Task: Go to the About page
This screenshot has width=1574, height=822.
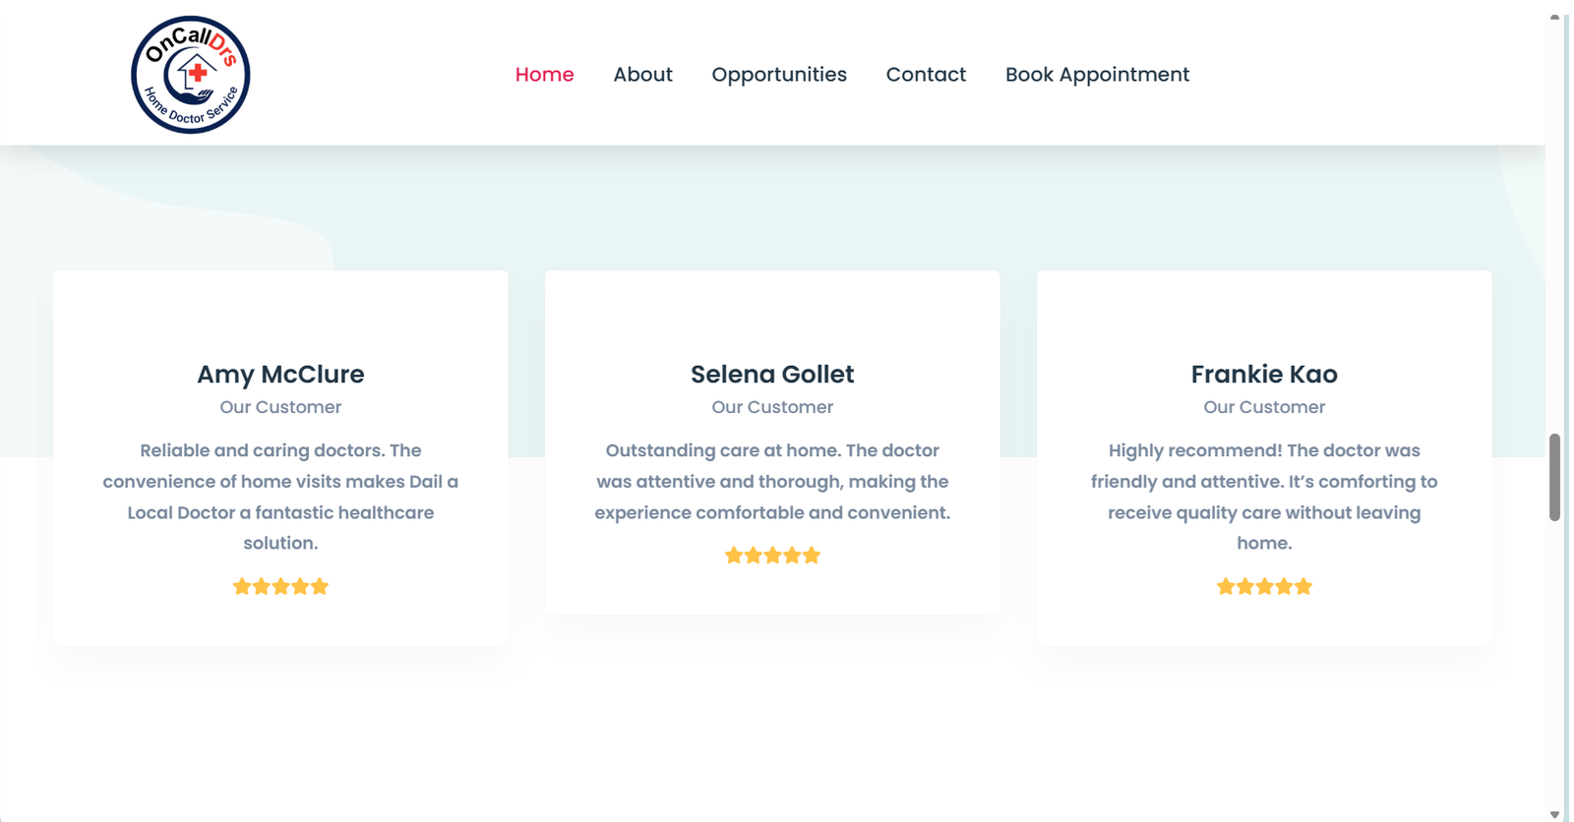Action: pyautogui.click(x=642, y=75)
